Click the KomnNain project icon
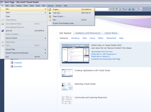 12,66
